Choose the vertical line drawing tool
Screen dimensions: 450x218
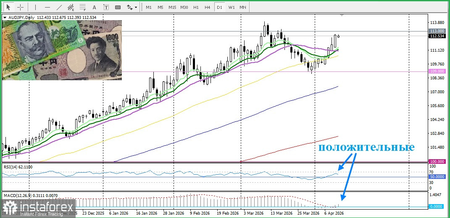tap(36, 7)
